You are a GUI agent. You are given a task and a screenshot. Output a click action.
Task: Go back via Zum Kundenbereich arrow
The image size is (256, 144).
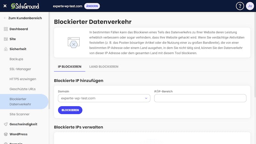click(x=5, y=18)
